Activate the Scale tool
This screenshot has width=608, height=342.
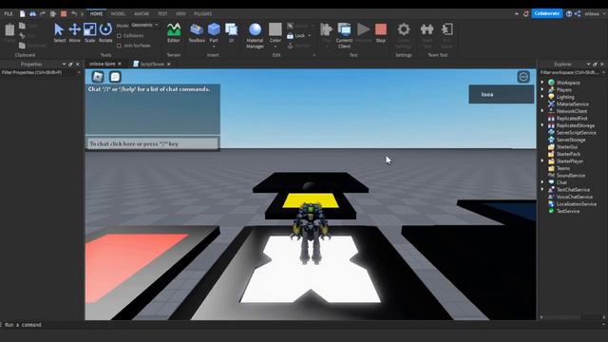coord(89,32)
